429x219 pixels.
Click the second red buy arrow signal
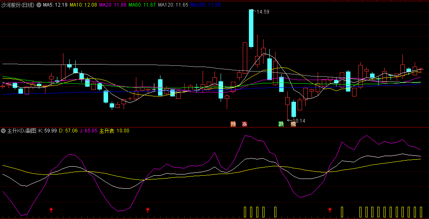click(x=148, y=210)
